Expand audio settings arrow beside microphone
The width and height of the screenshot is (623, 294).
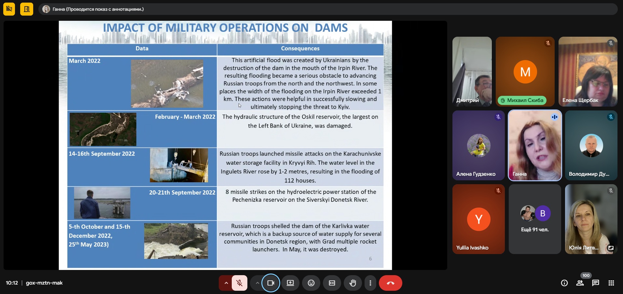[226, 283]
